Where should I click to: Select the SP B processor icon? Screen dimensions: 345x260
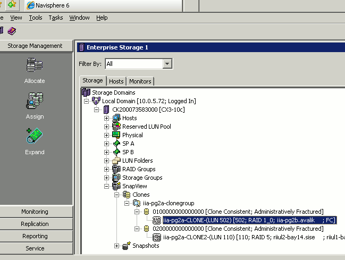click(x=116, y=152)
